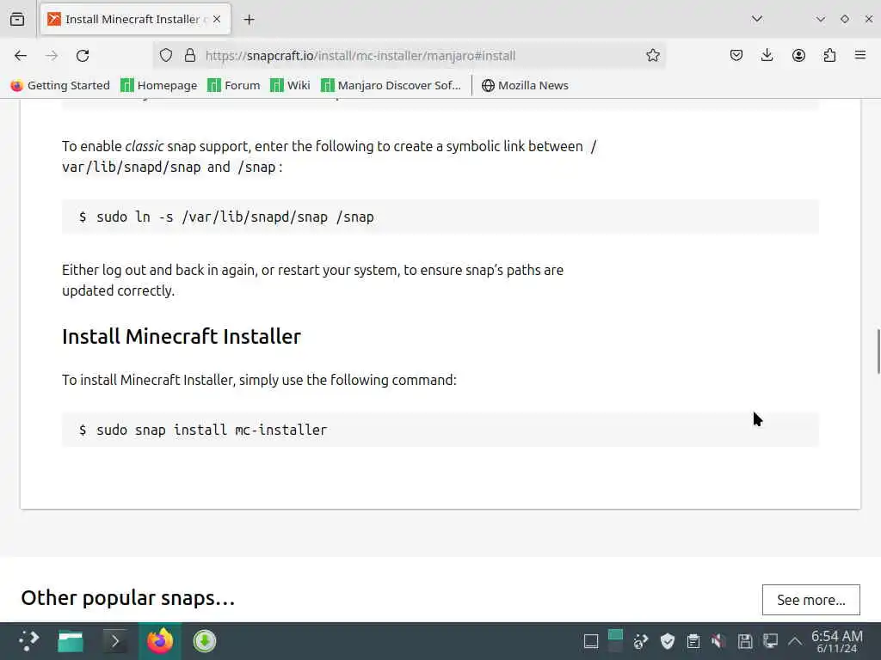881x660 pixels.
Task: Open Getting Started bookmark
Action: point(60,85)
